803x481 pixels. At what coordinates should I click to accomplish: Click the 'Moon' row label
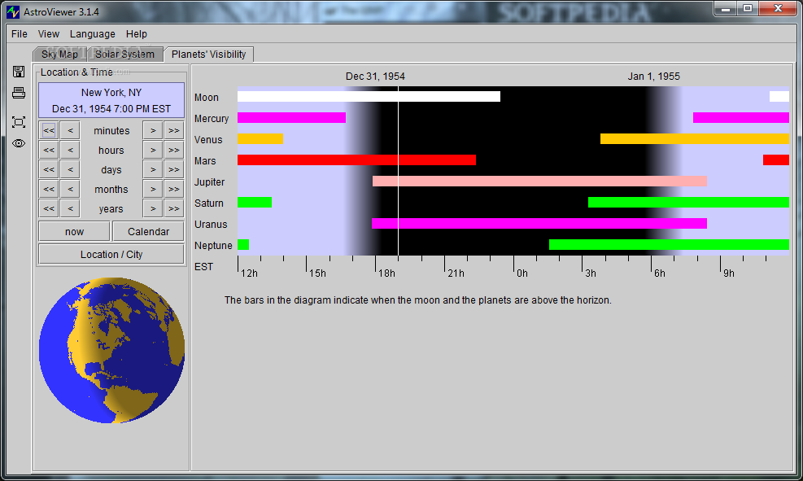coord(207,98)
